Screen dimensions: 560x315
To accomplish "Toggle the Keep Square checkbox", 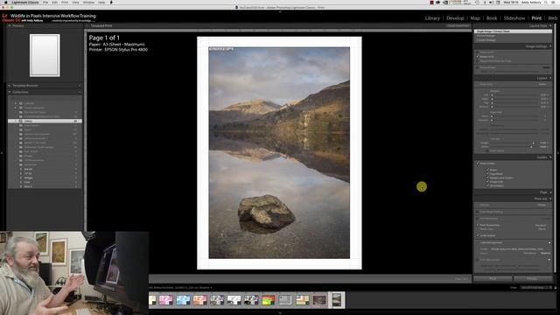I will coord(487,150).
